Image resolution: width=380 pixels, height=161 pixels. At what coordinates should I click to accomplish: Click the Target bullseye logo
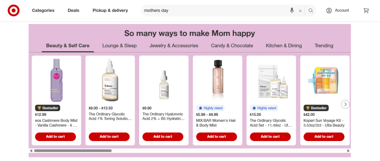[x=14, y=11]
